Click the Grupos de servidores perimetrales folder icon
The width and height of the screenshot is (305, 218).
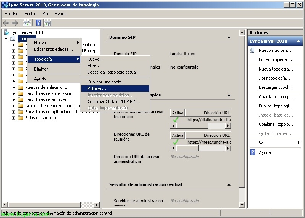21,106
